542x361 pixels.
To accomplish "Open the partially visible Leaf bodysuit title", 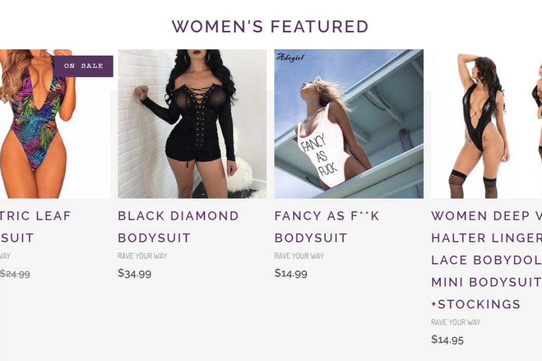I will (35, 227).
